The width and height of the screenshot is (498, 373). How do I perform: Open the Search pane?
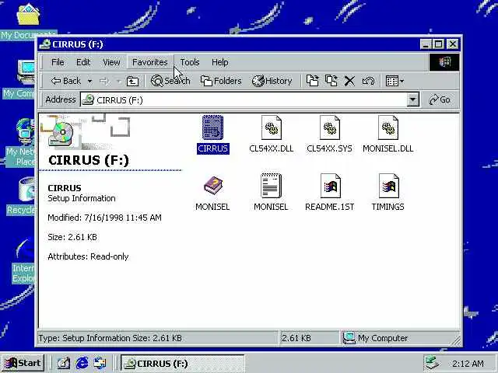170,81
